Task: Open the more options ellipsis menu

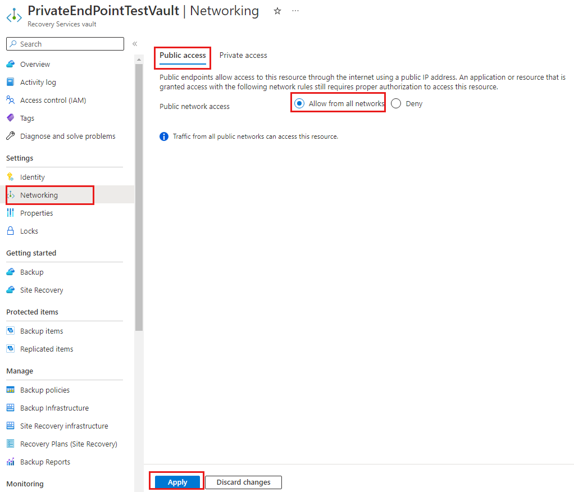Action: coord(295,11)
